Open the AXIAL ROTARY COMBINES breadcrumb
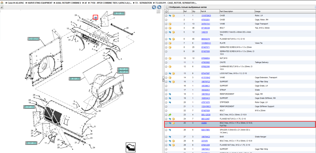Viewport: 316px width, 153px height. tap(69, 3)
